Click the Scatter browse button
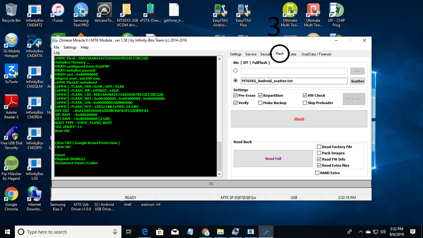The width and height of the screenshot is (423, 238). 358,81
